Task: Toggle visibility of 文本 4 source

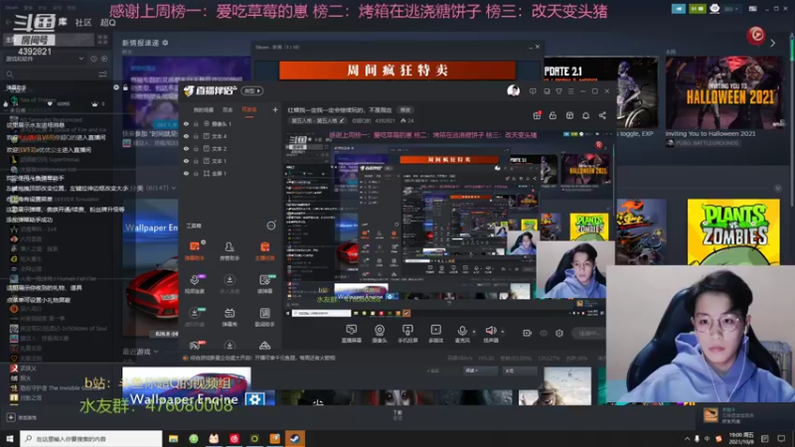Action: coord(186,136)
